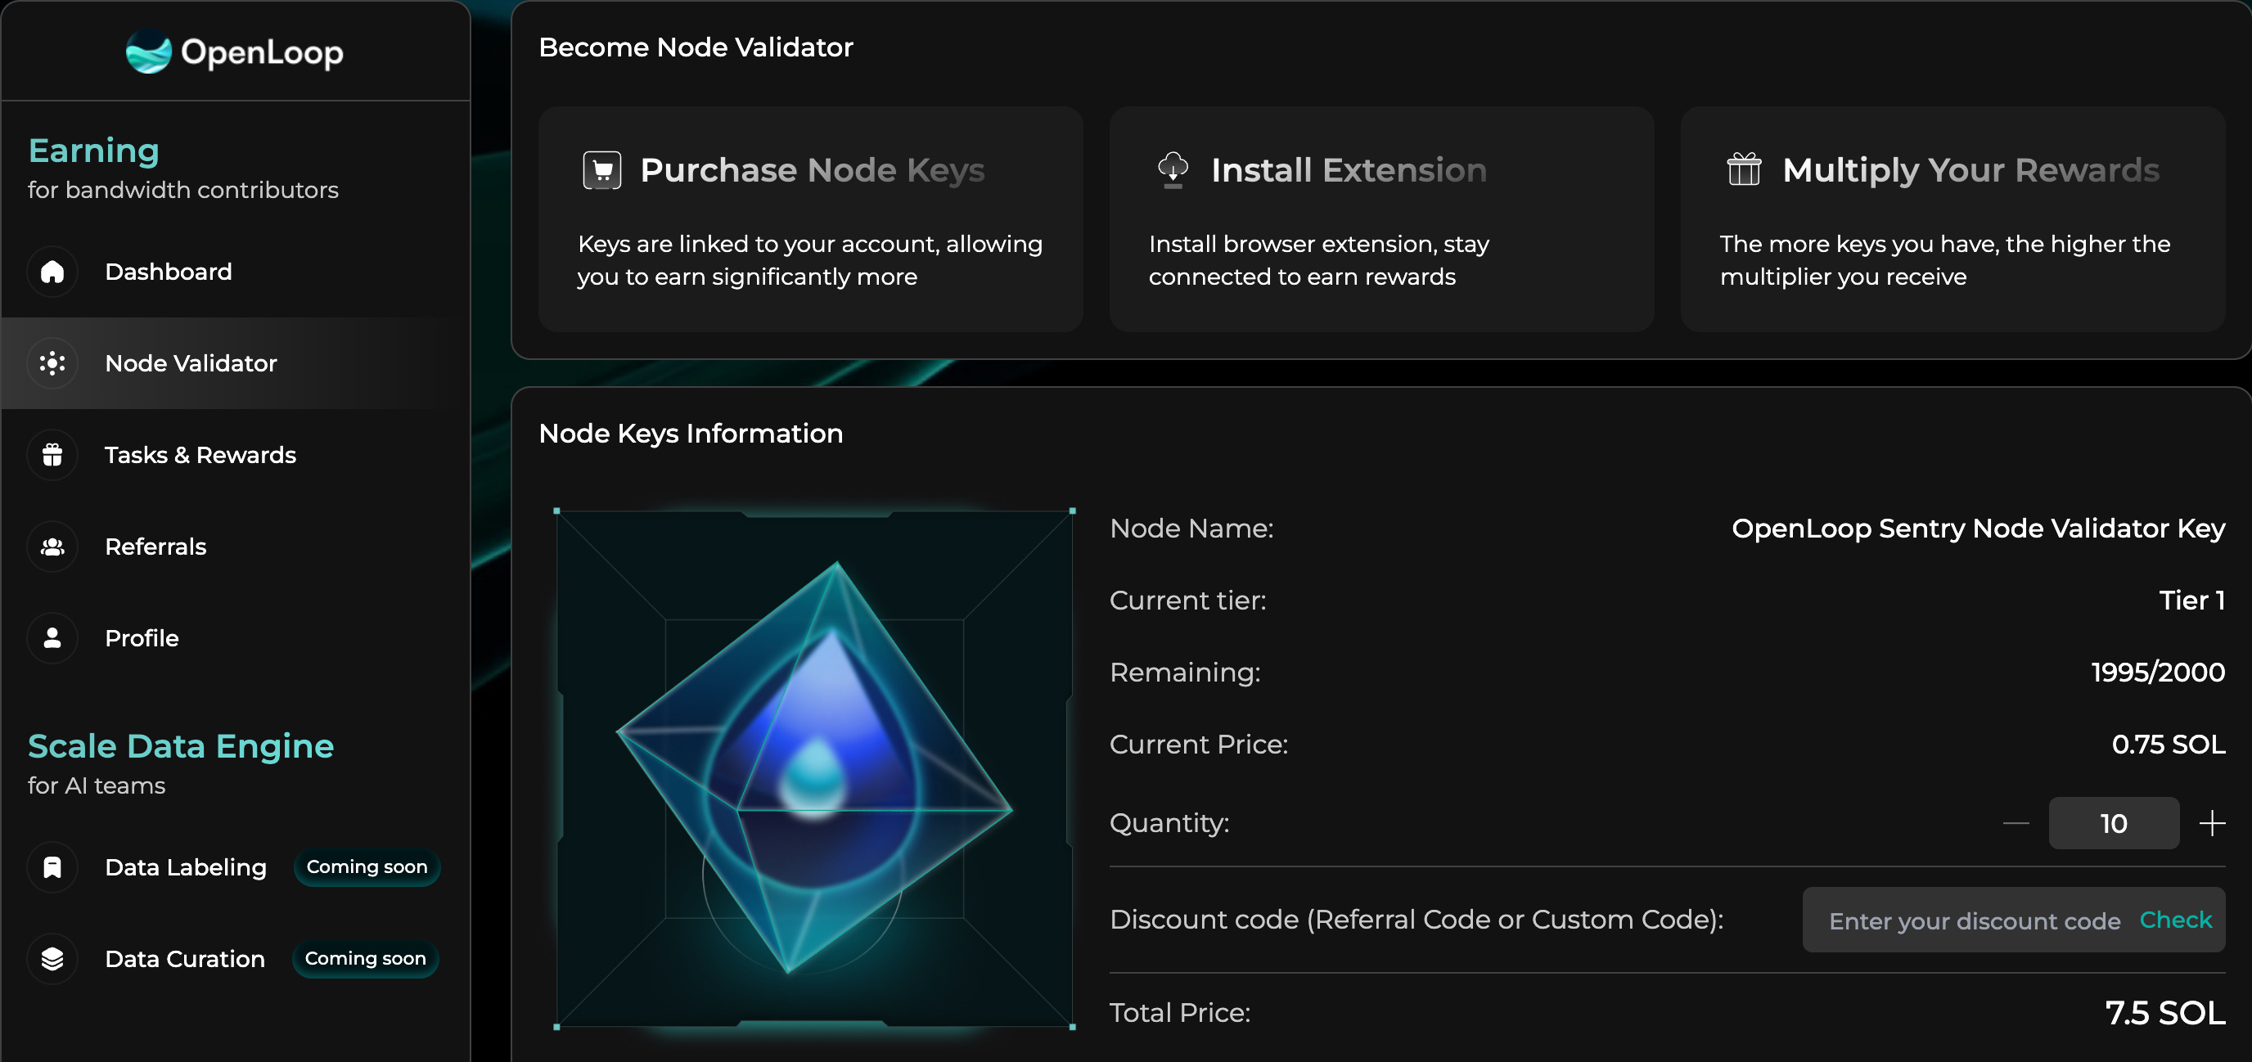Decrease quantity with the minus button
The width and height of the screenshot is (2252, 1062).
tap(2016, 823)
